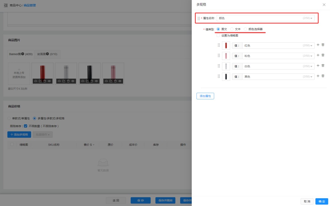This screenshot has width=330, height=206.
Task: Click the help icon next to 封面图
Action: click(48, 54)
